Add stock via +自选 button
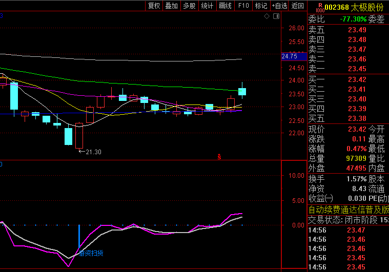The image size is (389, 272). [279, 6]
